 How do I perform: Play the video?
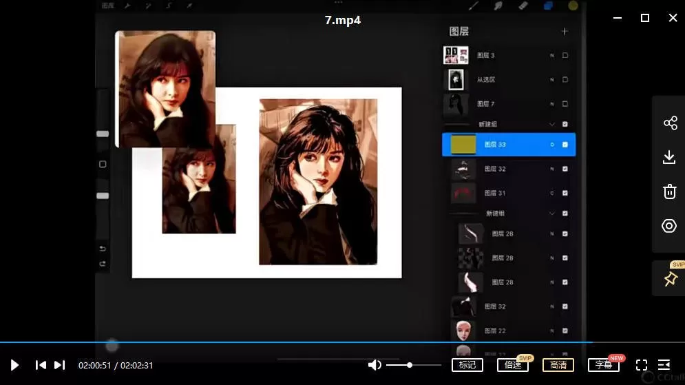tap(14, 365)
